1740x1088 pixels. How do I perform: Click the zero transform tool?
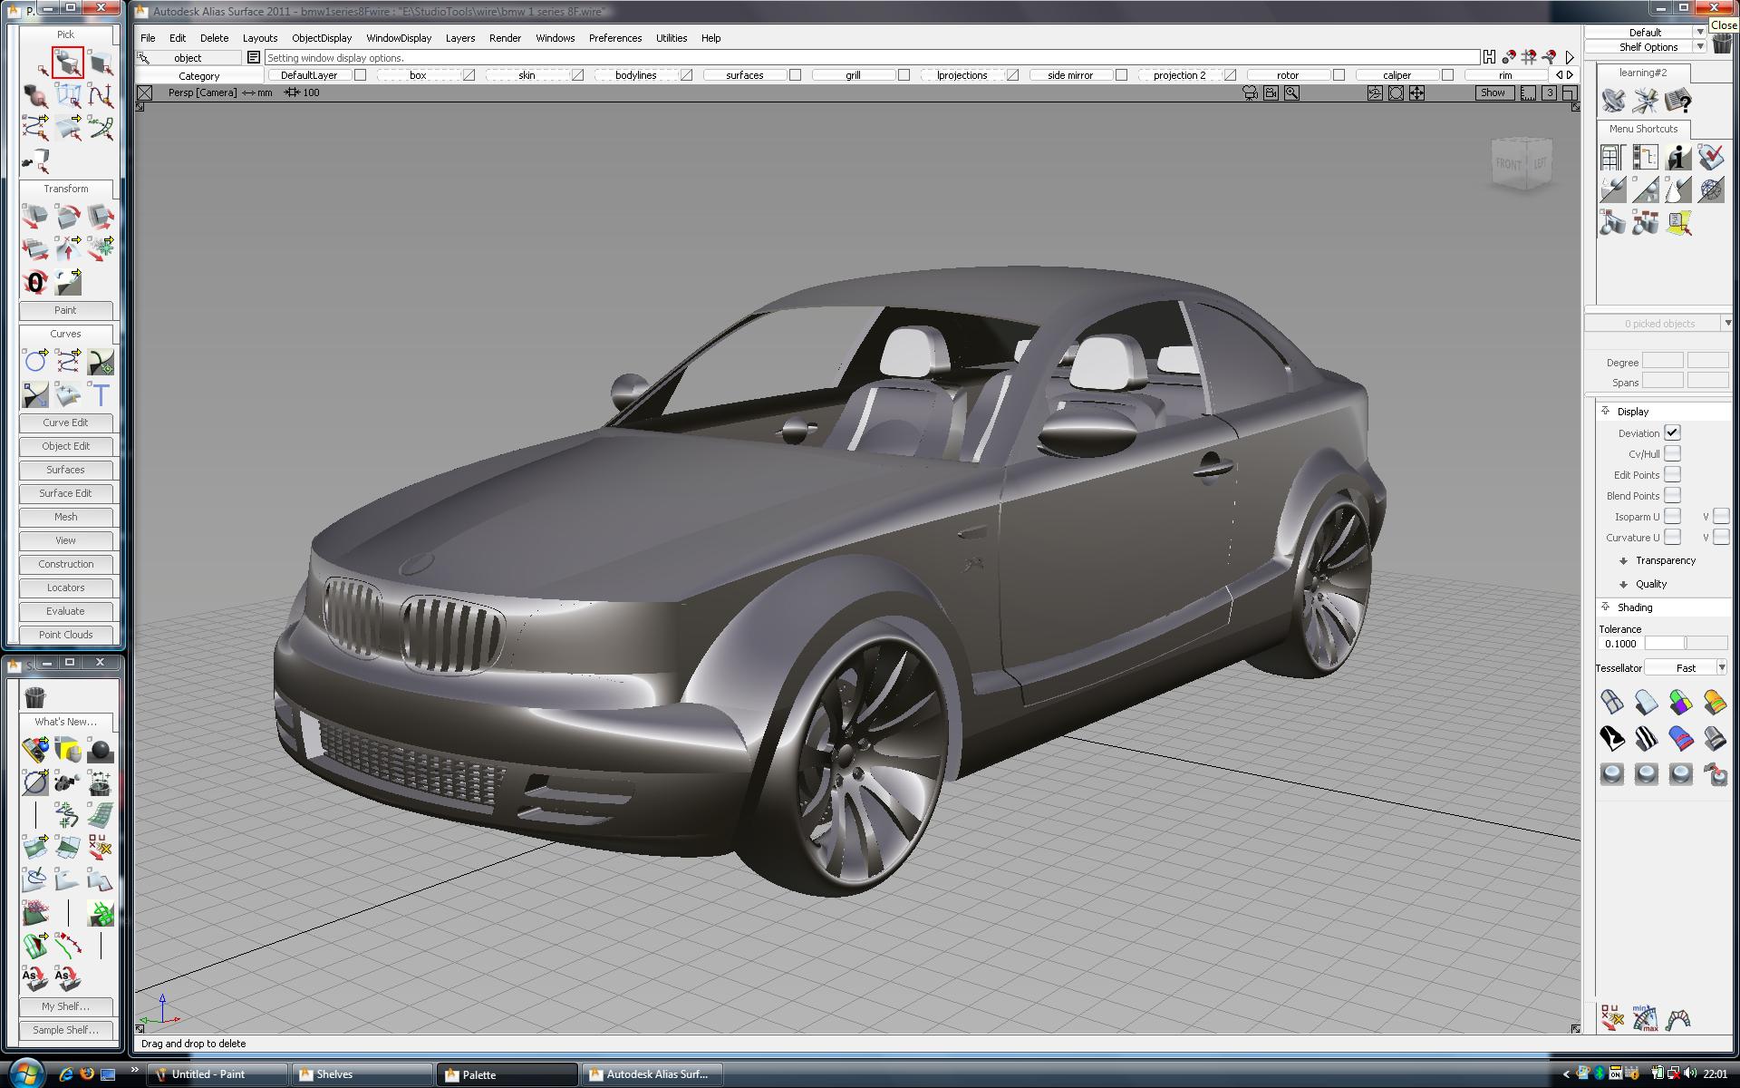(35, 282)
